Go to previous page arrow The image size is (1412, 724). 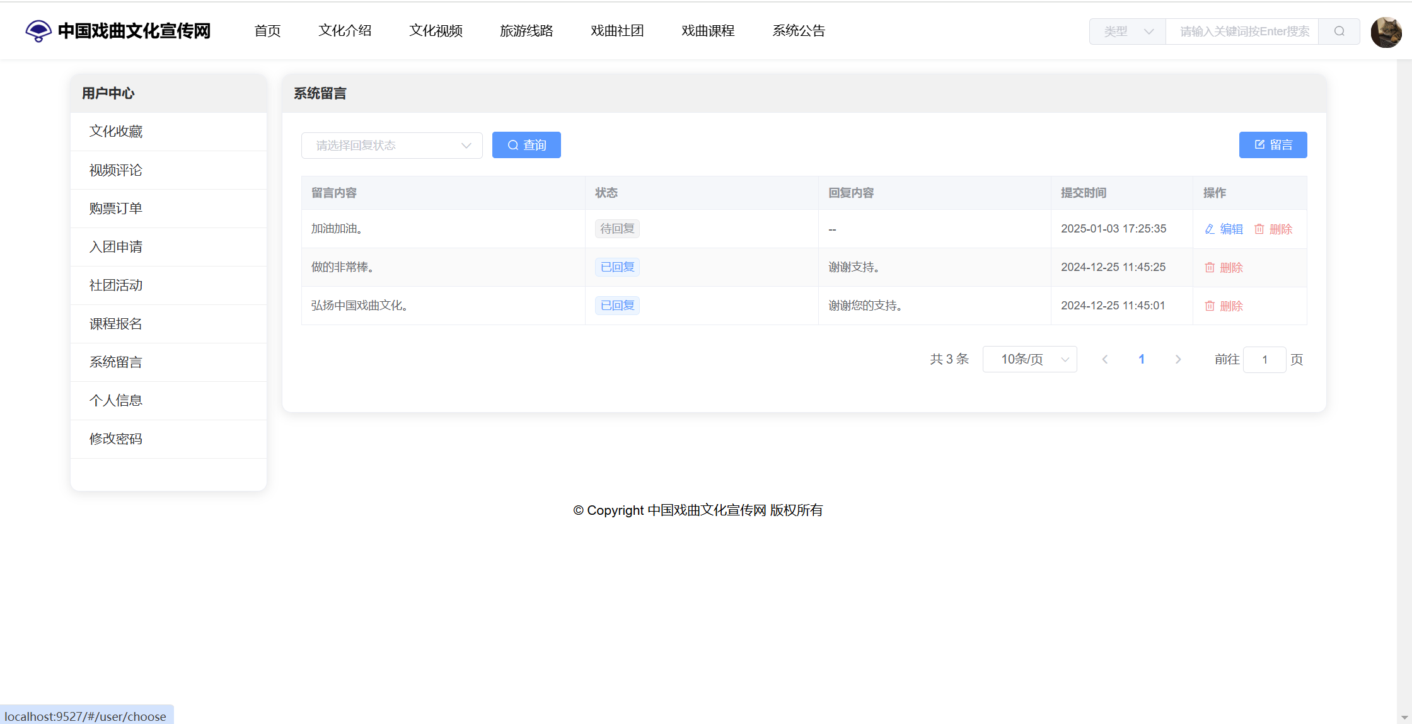pos(1105,359)
